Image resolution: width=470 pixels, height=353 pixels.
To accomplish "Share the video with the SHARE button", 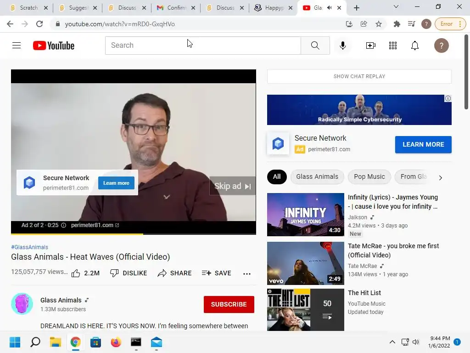I will pos(174,273).
